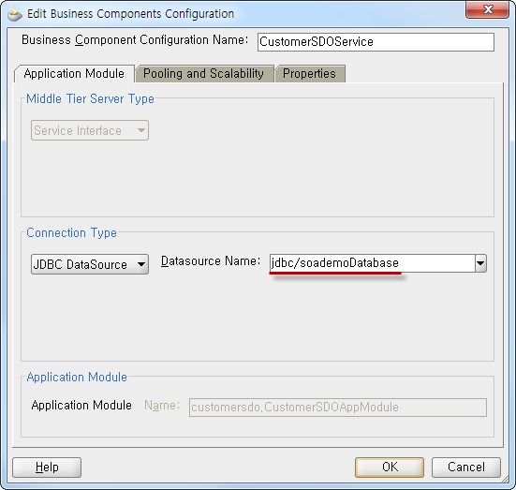
Task: Confirm with the OK button
Action: click(390, 467)
